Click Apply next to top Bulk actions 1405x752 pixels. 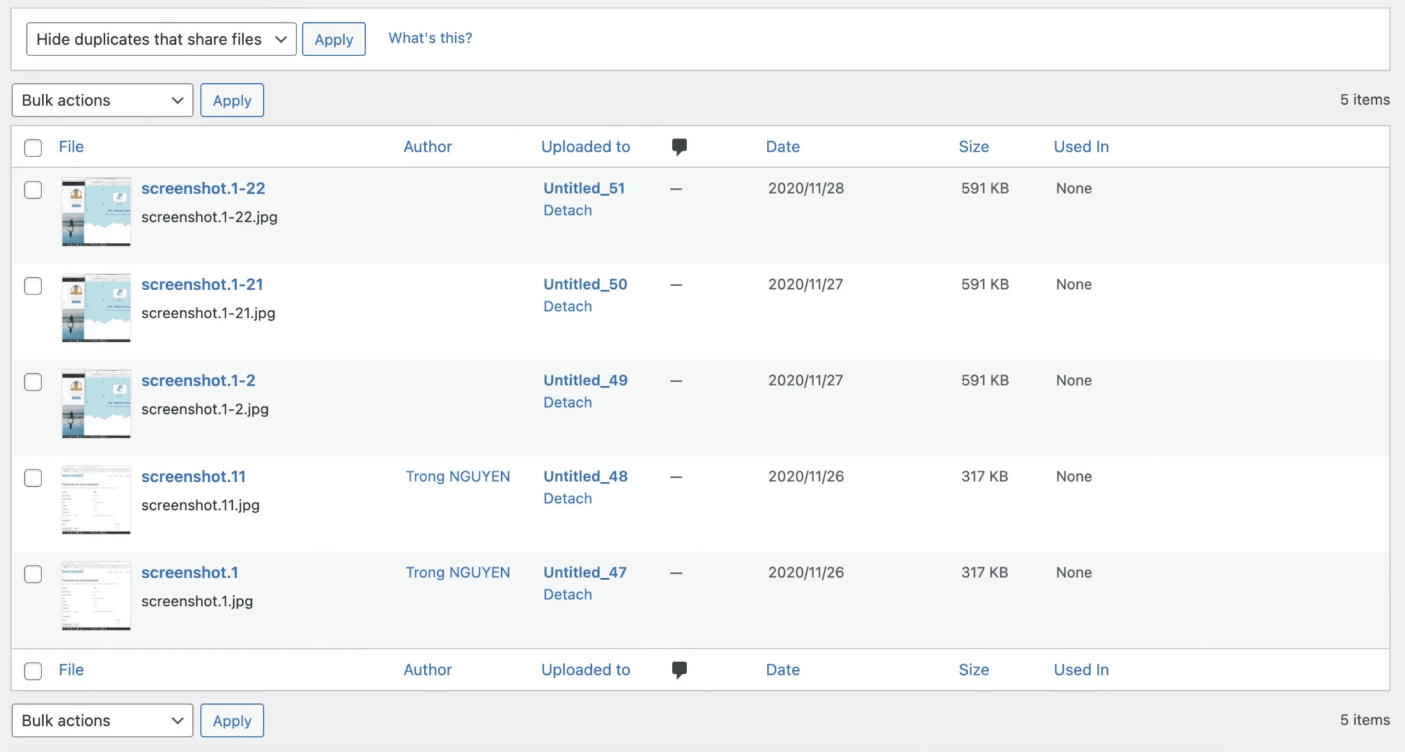click(232, 100)
